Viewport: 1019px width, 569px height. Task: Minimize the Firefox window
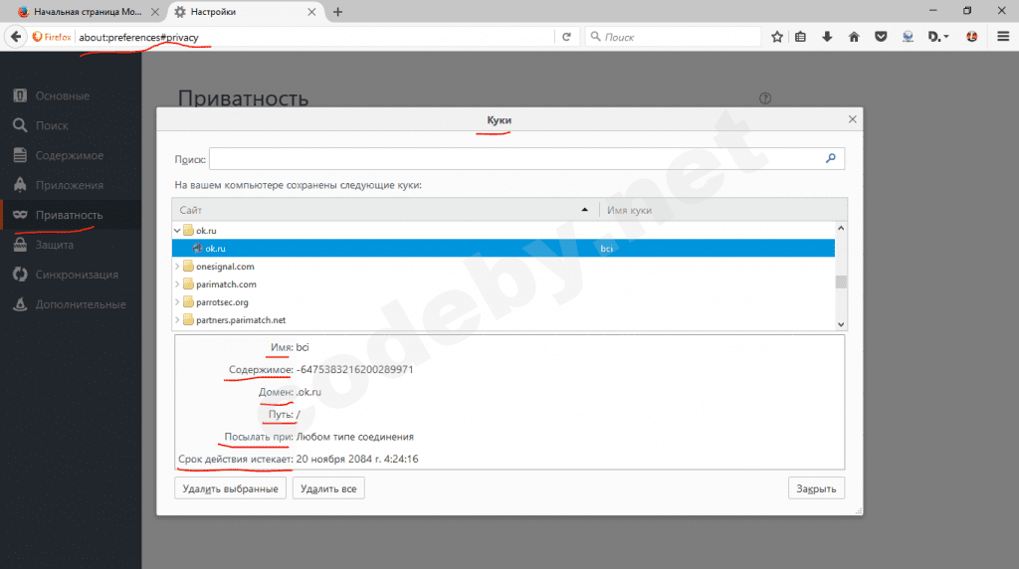(933, 10)
